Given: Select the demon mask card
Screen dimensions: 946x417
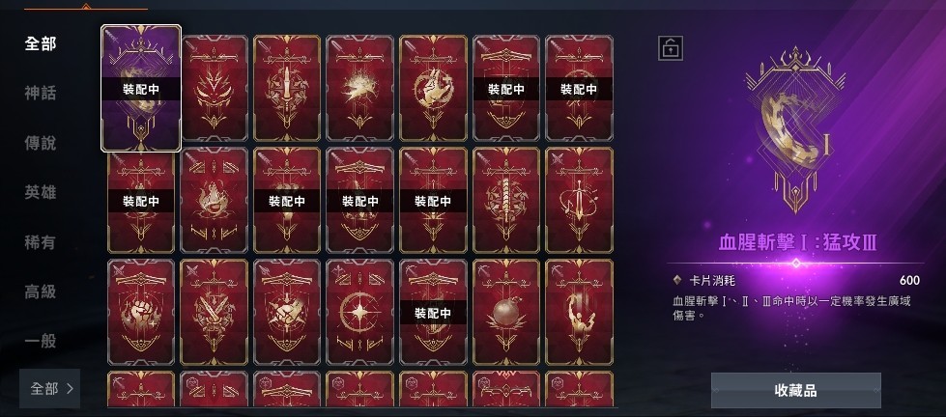Looking at the screenshot, I should point(215,88).
